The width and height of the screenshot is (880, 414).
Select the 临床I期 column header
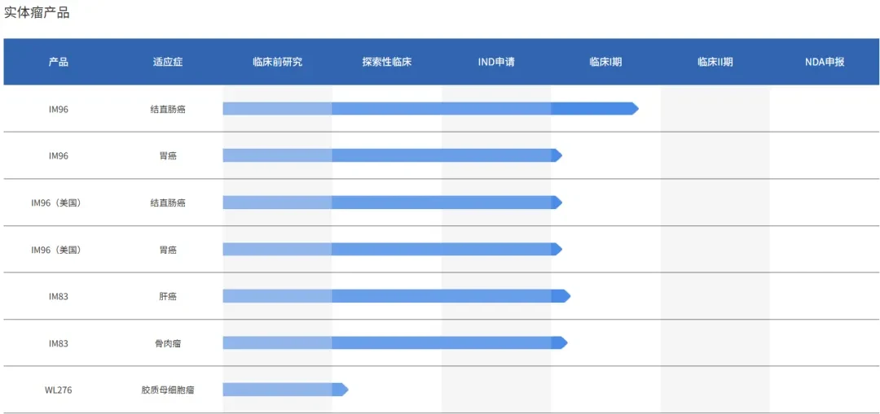click(x=605, y=62)
